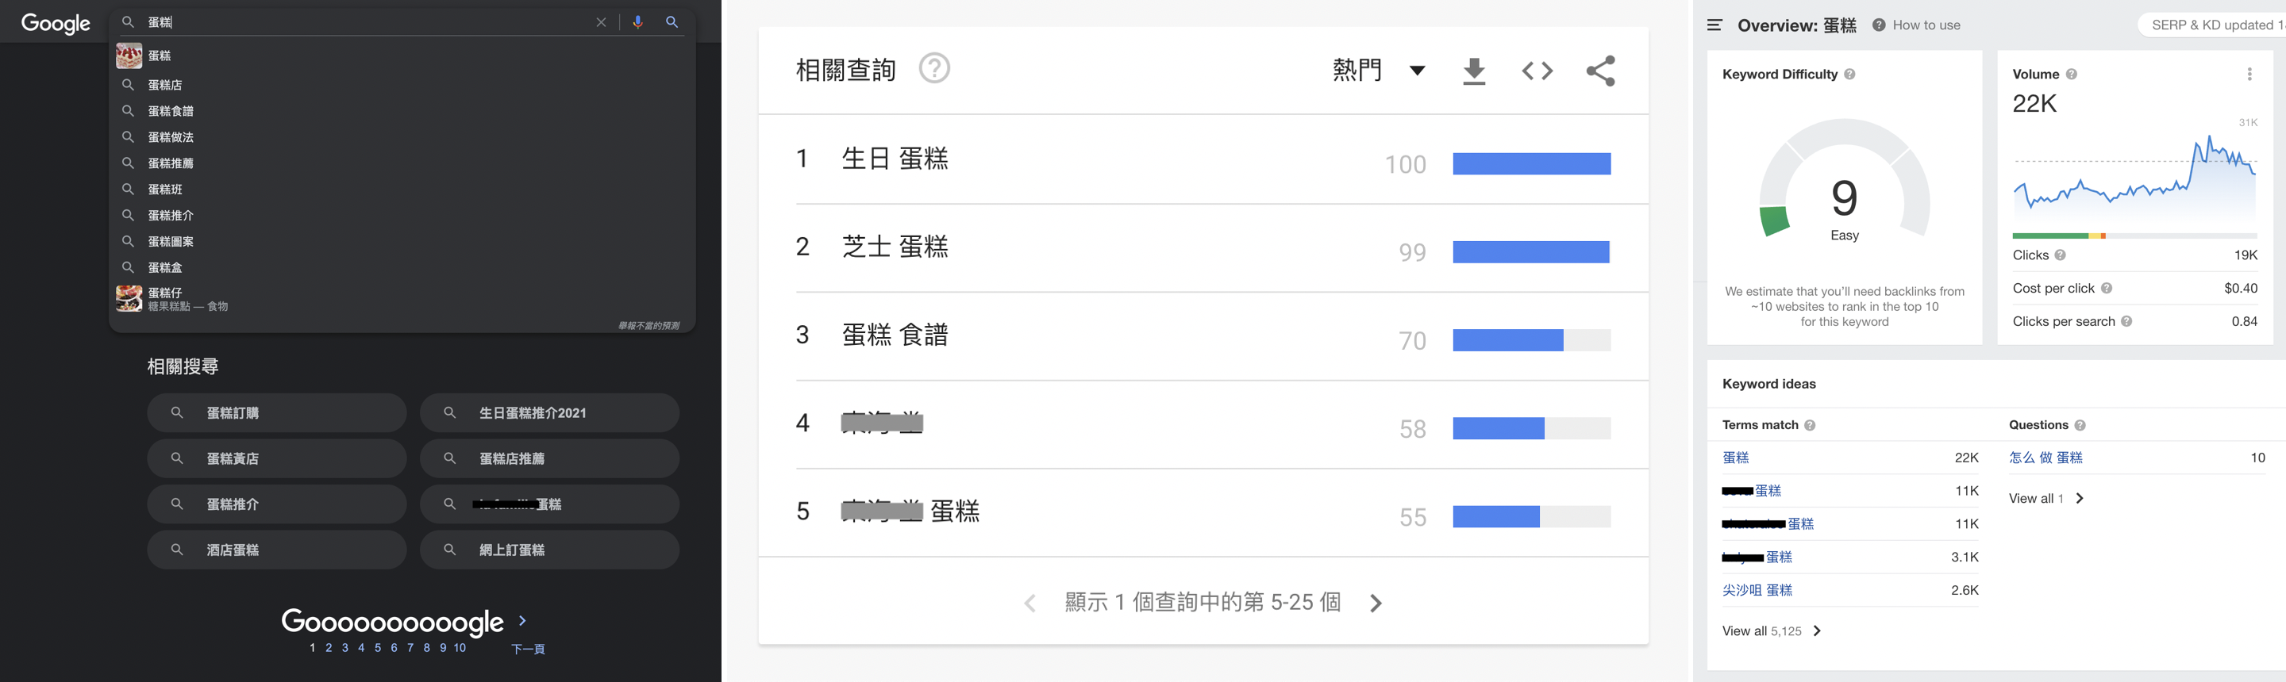Screen dimensions: 2286x682
Task: Clear the Google search box text
Action: (601, 22)
